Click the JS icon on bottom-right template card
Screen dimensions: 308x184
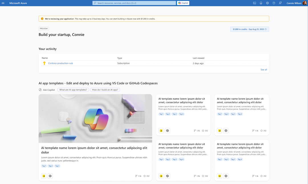coord(220,176)
